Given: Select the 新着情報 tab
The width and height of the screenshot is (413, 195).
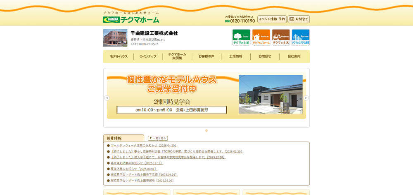Looking at the screenshot, I should coord(123,138).
